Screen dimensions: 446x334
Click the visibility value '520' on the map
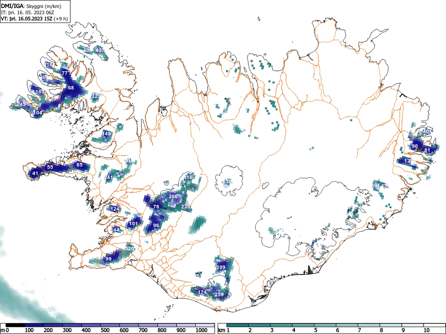129,248
